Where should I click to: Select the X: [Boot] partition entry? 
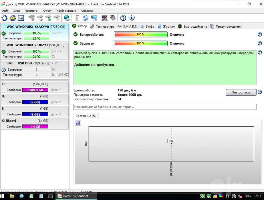pyautogui.click(x=35, y=124)
